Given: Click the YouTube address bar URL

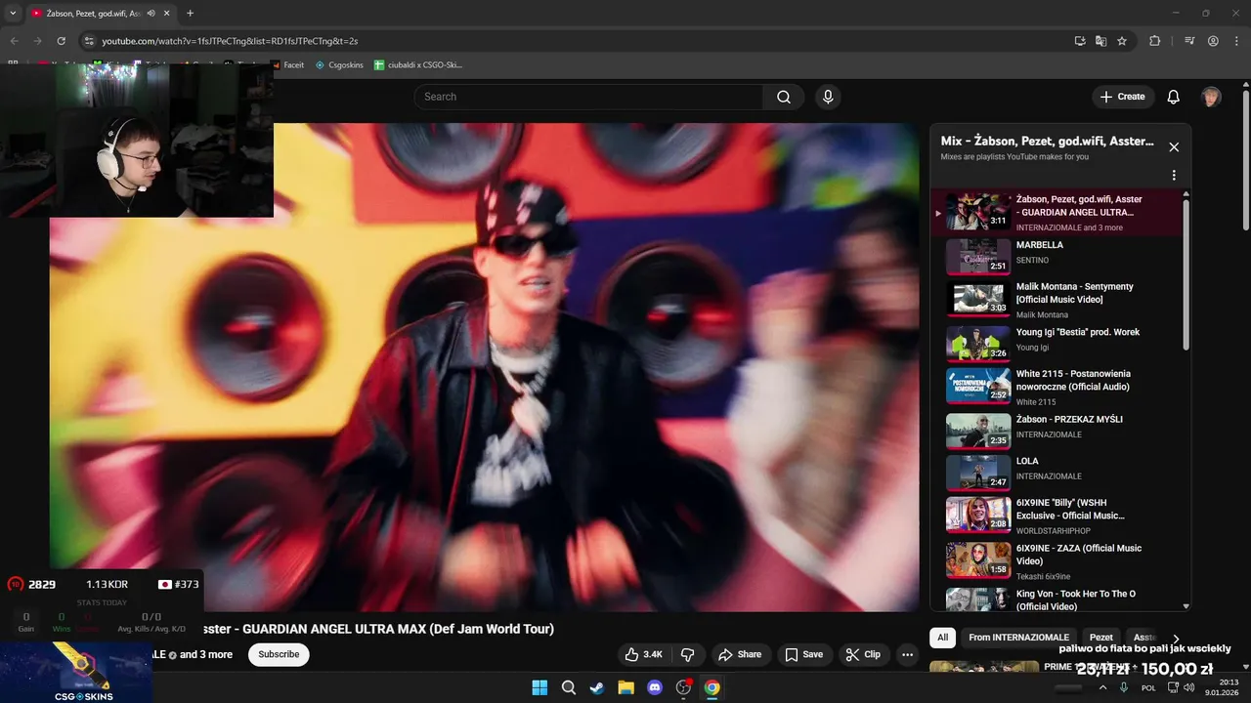Looking at the screenshot, I should click(x=230, y=41).
